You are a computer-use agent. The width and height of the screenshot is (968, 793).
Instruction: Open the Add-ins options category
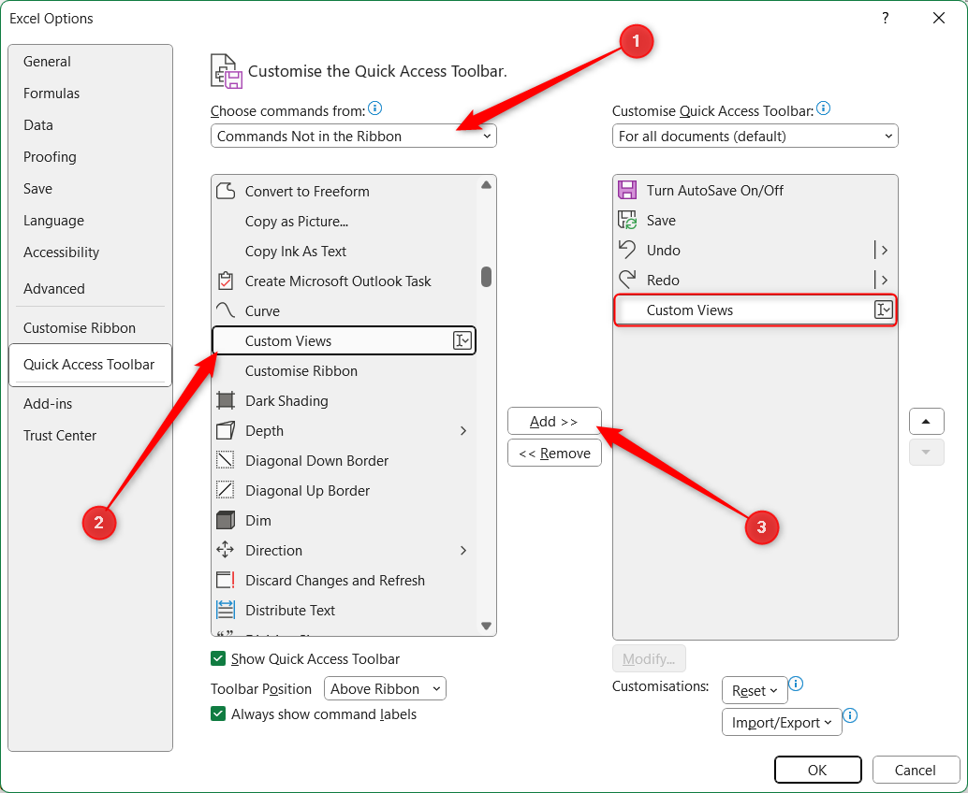[90, 404]
